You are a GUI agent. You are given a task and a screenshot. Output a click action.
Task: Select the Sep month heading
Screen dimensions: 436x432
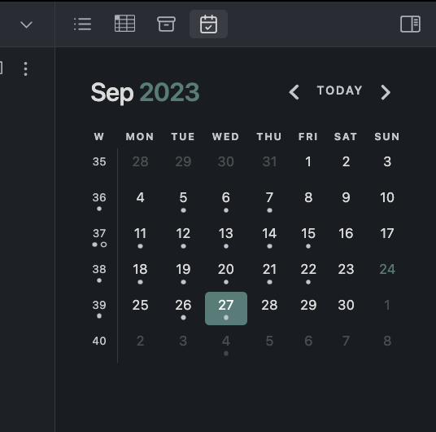click(112, 93)
